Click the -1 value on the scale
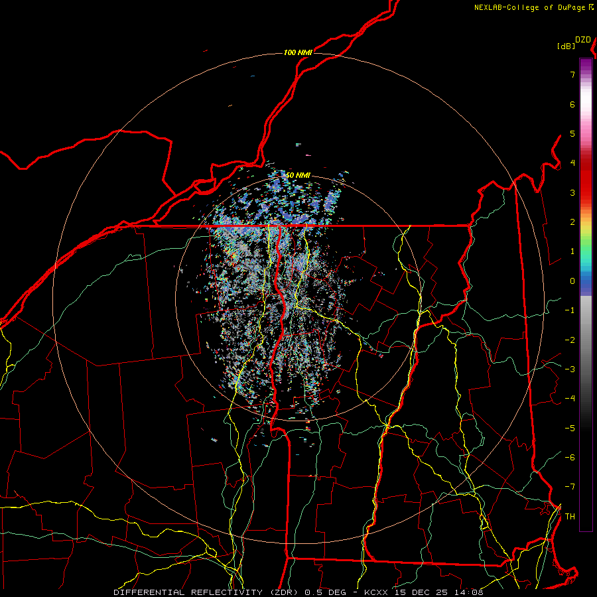 tap(570, 310)
